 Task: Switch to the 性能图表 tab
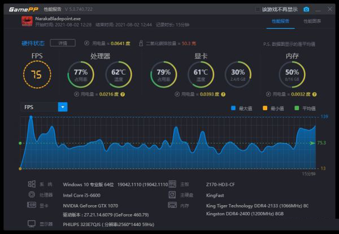pos(312,21)
